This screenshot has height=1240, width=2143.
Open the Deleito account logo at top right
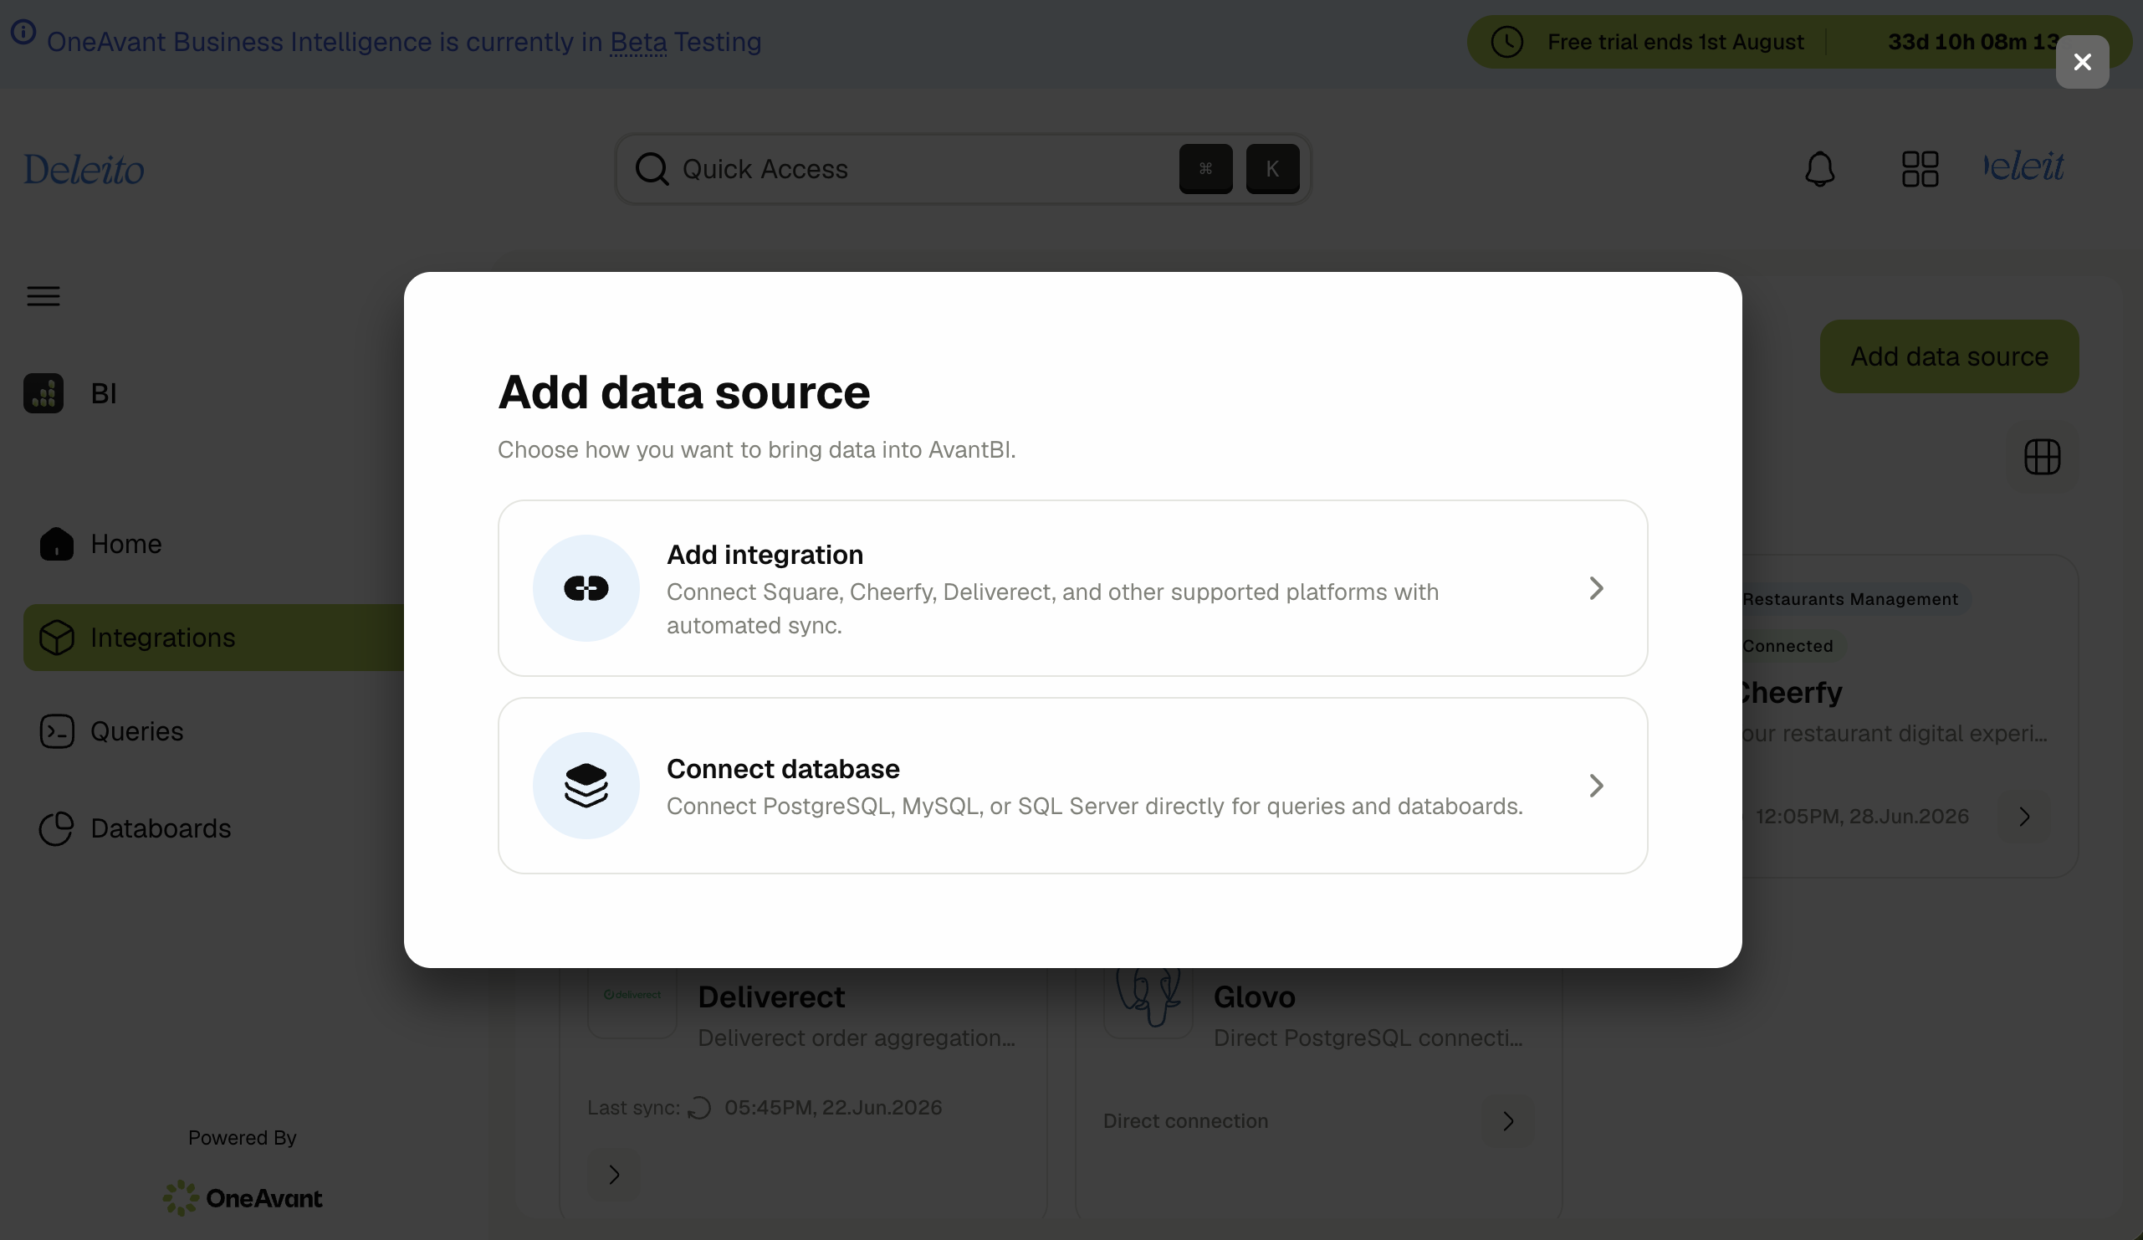[x=2023, y=167]
